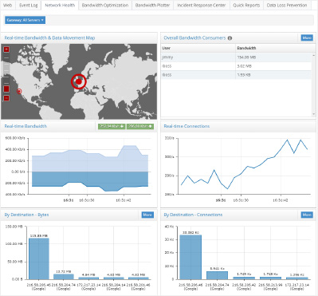Click the By Destination - Bytes title
Screen dimensions: 318x296
coord(26,215)
